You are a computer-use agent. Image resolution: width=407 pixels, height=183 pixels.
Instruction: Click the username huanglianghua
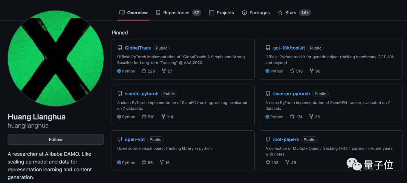[x=28, y=126]
